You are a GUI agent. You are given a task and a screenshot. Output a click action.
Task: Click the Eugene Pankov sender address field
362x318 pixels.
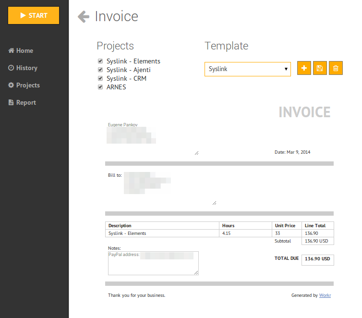coord(152,138)
